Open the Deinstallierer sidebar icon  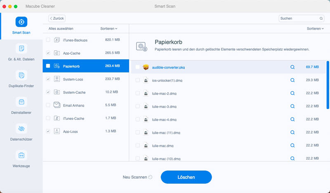click(21, 102)
